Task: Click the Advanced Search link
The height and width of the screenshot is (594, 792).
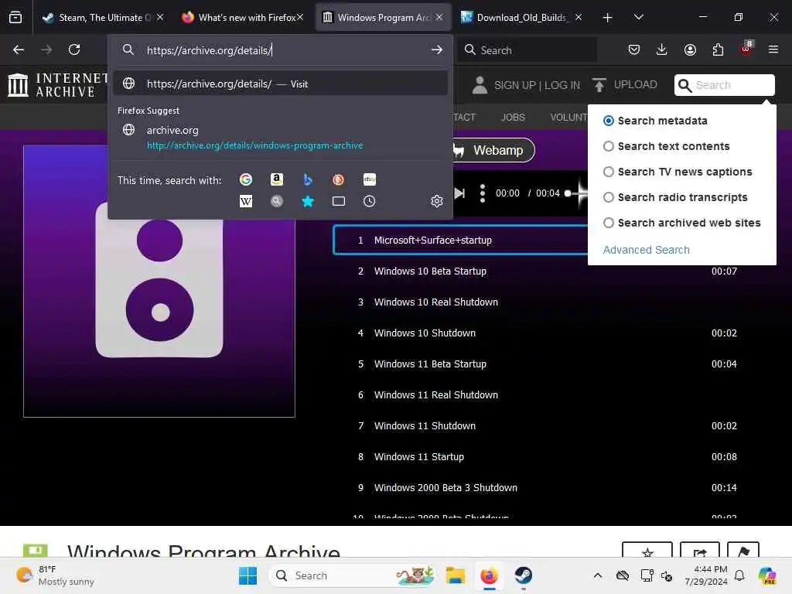Action: [x=646, y=250]
